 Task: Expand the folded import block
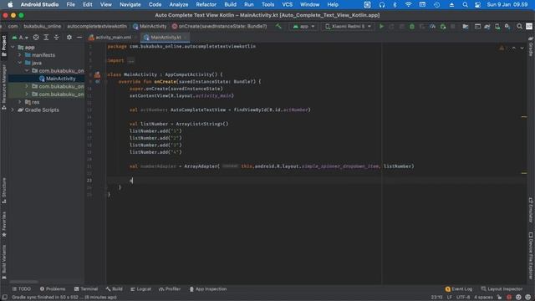pos(131,61)
